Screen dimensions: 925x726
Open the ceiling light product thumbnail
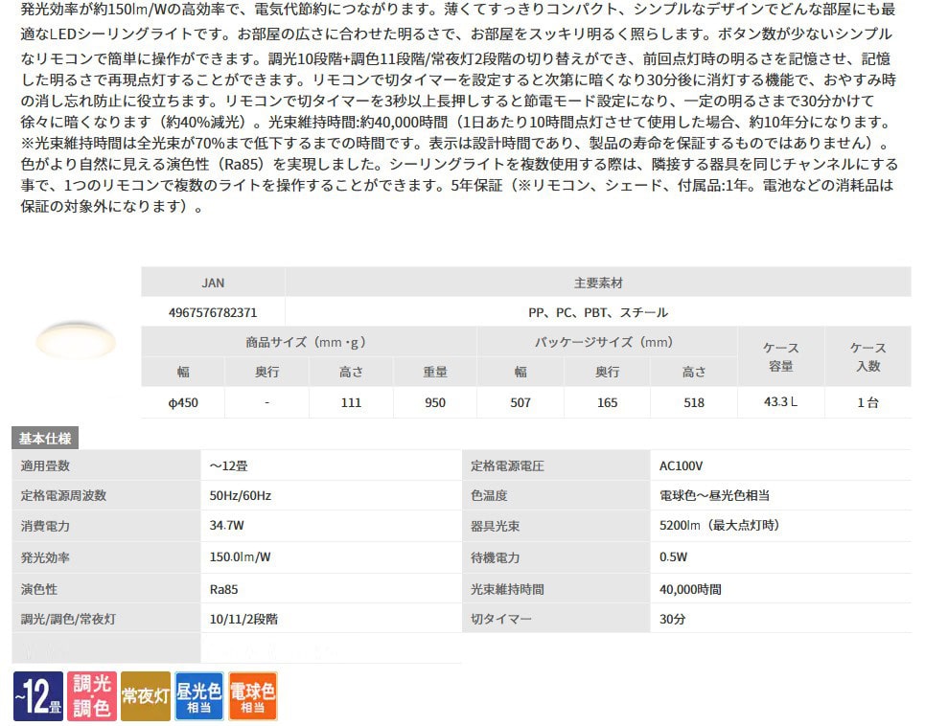[x=74, y=340]
